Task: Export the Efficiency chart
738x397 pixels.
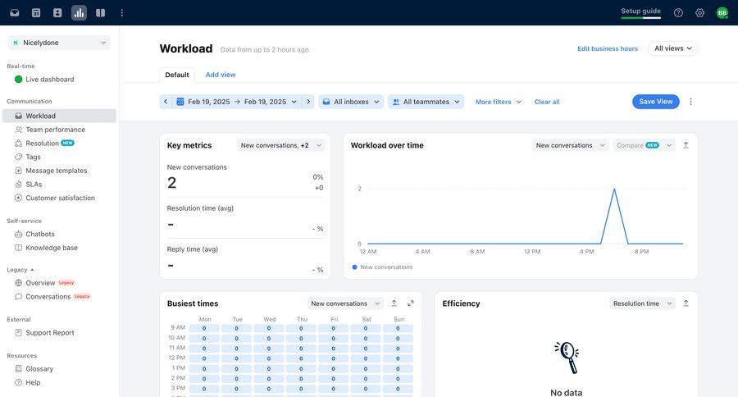Action: coord(686,303)
